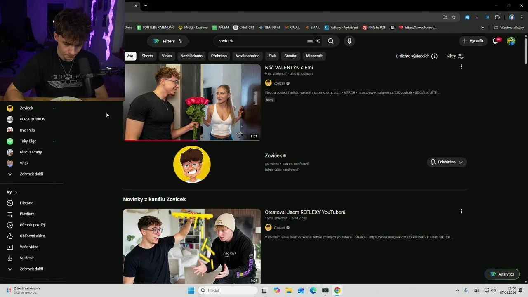Open the Odebíráno subscription dropdown

[447, 162]
